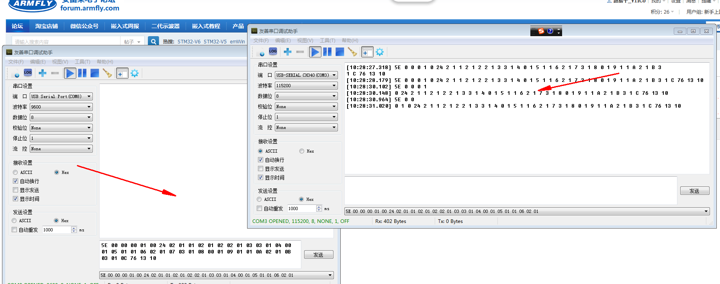
Task: Click the add-panel icon in COM3 window toolbar
Action: click(367, 52)
